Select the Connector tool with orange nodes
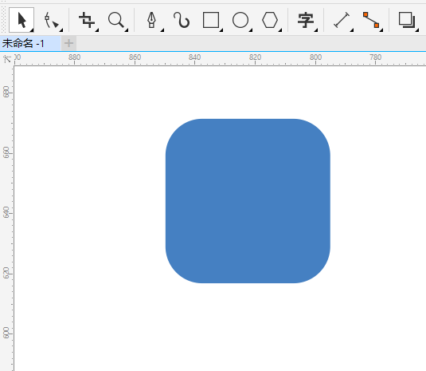 click(371, 20)
